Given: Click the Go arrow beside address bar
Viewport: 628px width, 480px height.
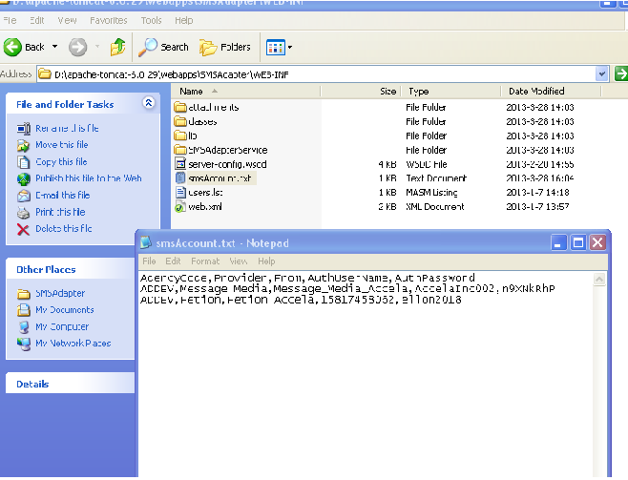Looking at the screenshot, I should [620, 73].
